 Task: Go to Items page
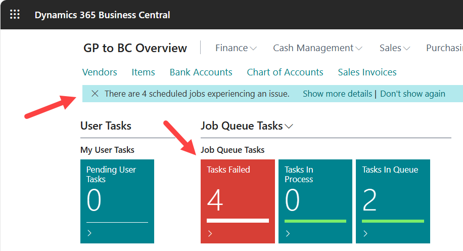click(x=143, y=72)
